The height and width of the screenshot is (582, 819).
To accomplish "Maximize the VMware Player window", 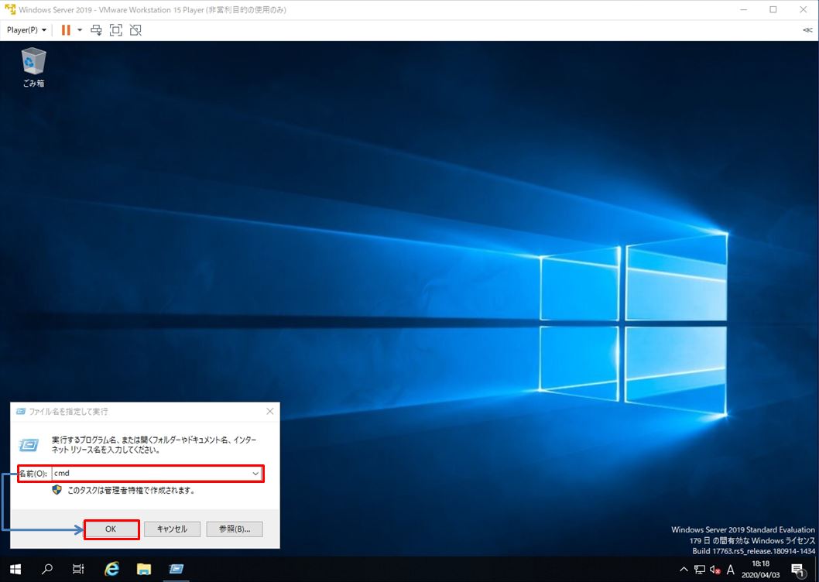I will (773, 9).
